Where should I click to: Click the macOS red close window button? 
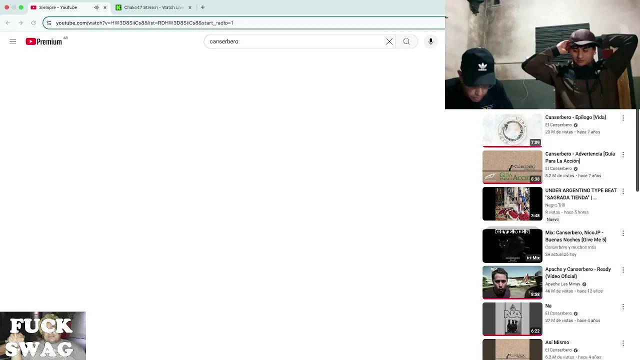7,7
